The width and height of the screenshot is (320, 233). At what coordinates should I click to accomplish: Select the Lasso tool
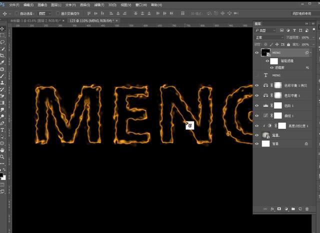pyautogui.click(x=2, y=42)
